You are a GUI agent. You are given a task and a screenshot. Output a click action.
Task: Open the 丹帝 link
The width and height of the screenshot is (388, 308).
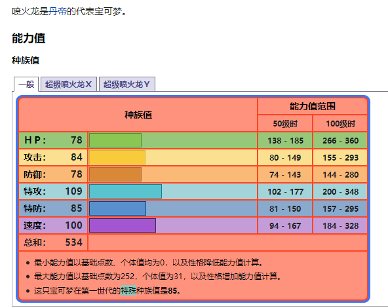(58, 11)
